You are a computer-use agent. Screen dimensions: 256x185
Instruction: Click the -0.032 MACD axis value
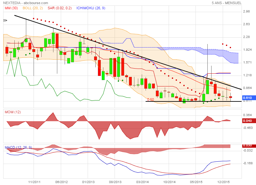point(248,151)
